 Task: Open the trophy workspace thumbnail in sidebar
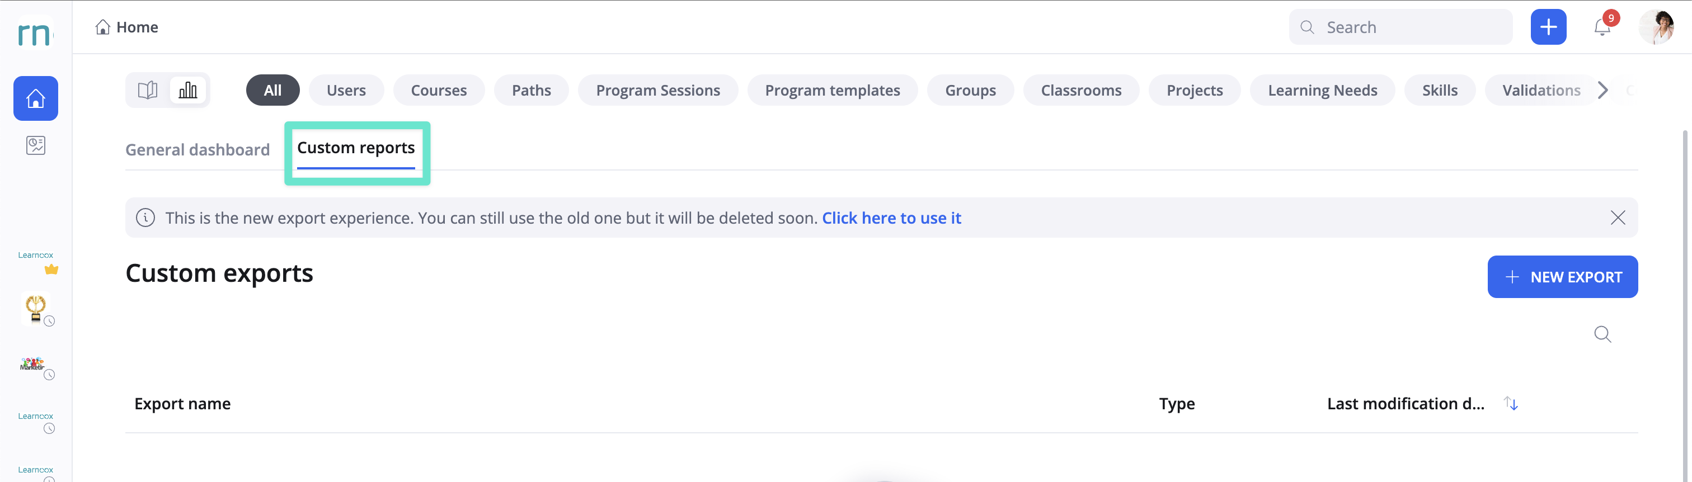point(35,308)
